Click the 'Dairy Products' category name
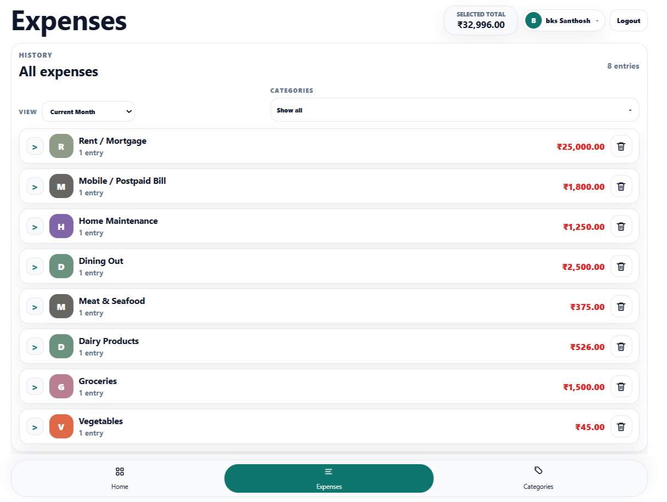This screenshot has height=502, width=667. 109,341
